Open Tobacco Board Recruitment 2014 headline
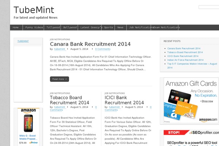 pyautogui.click(x=69, y=100)
